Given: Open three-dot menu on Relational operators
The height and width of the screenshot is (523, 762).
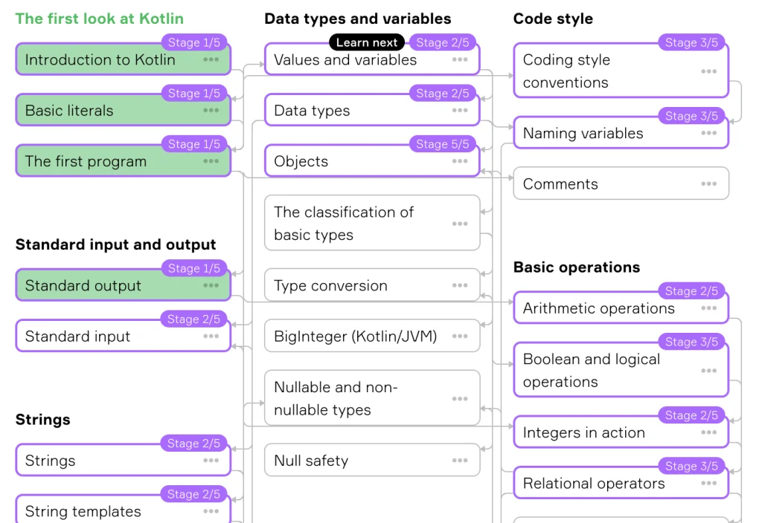Looking at the screenshot, I should click(708, 484).
